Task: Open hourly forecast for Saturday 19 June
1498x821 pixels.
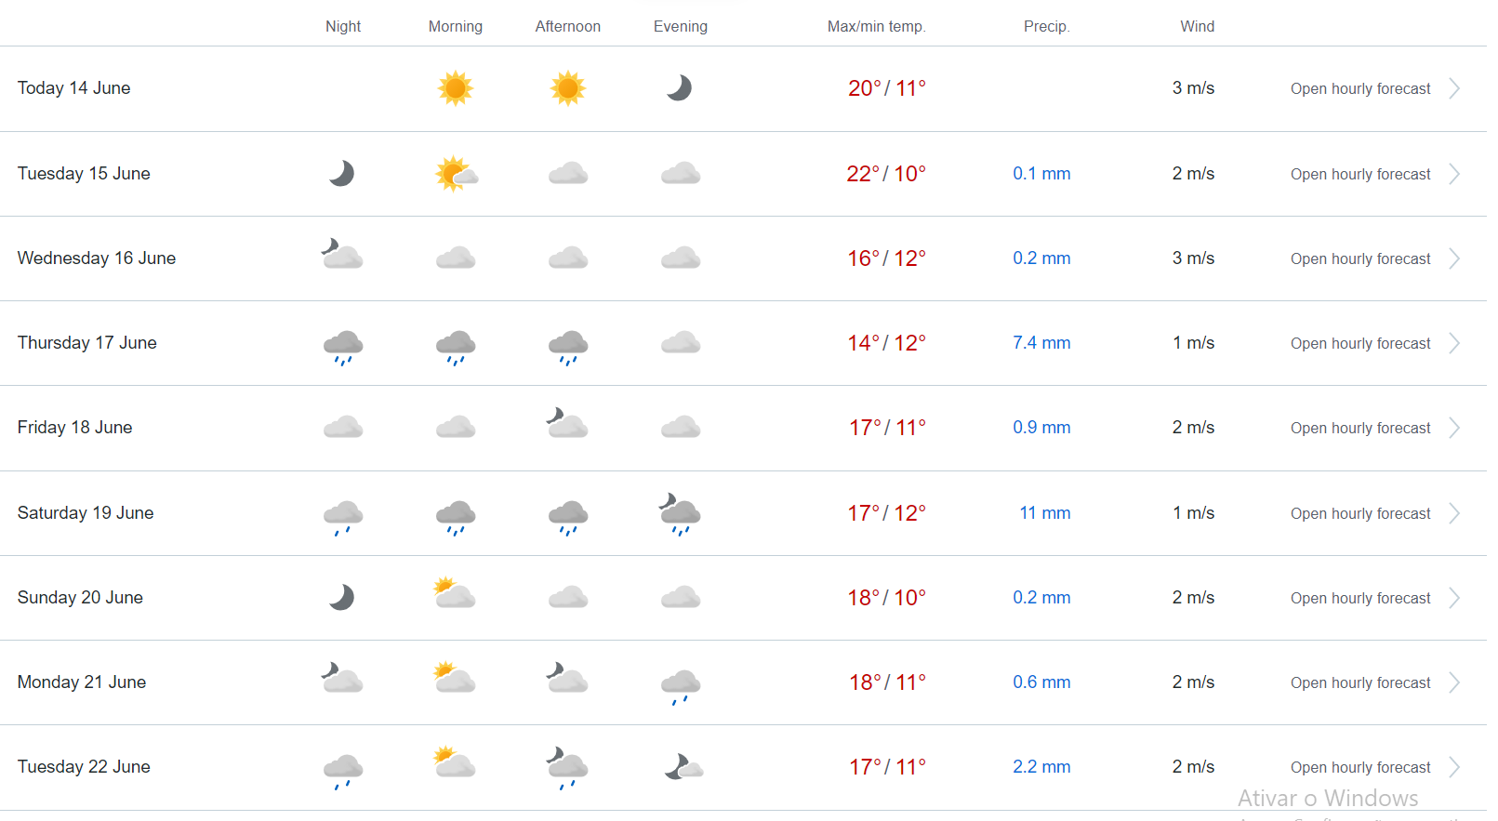Action: pyautogui.click(x=1360, y=513)
